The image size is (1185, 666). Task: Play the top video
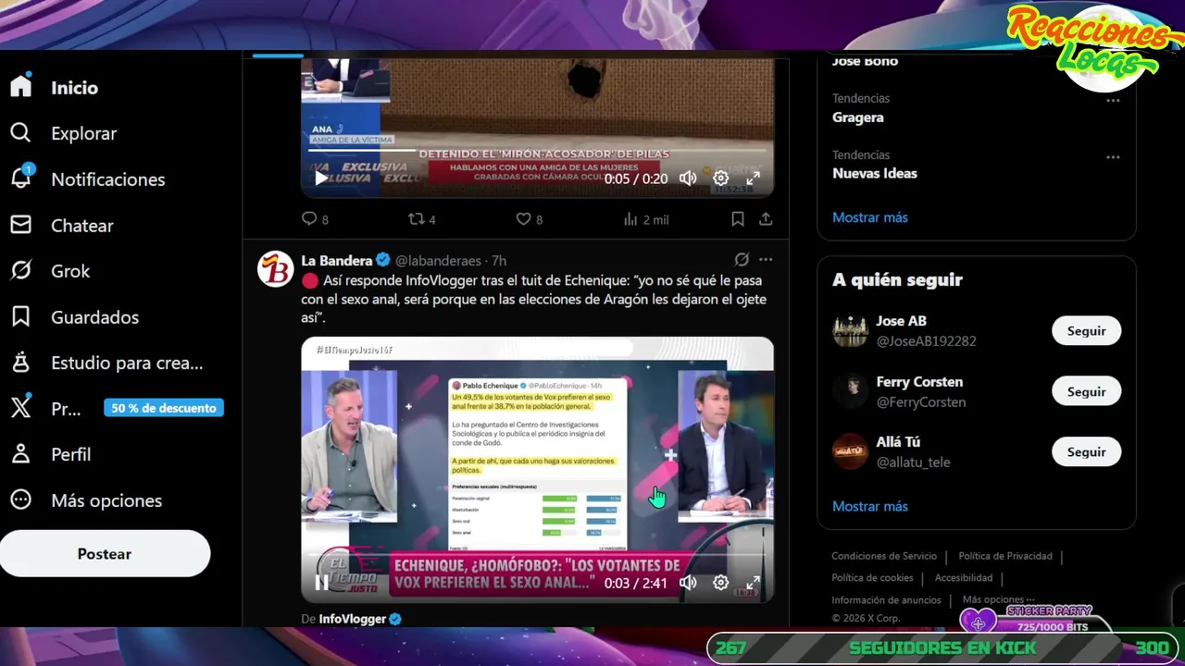(320, 179)
